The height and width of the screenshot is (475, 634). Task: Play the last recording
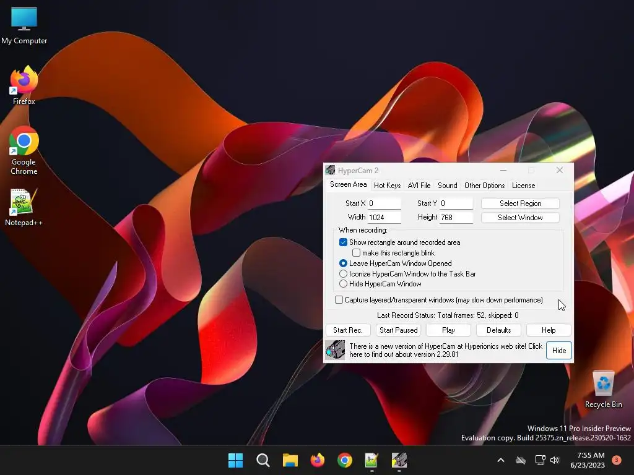pyautogui.click(x=448, y=330)
